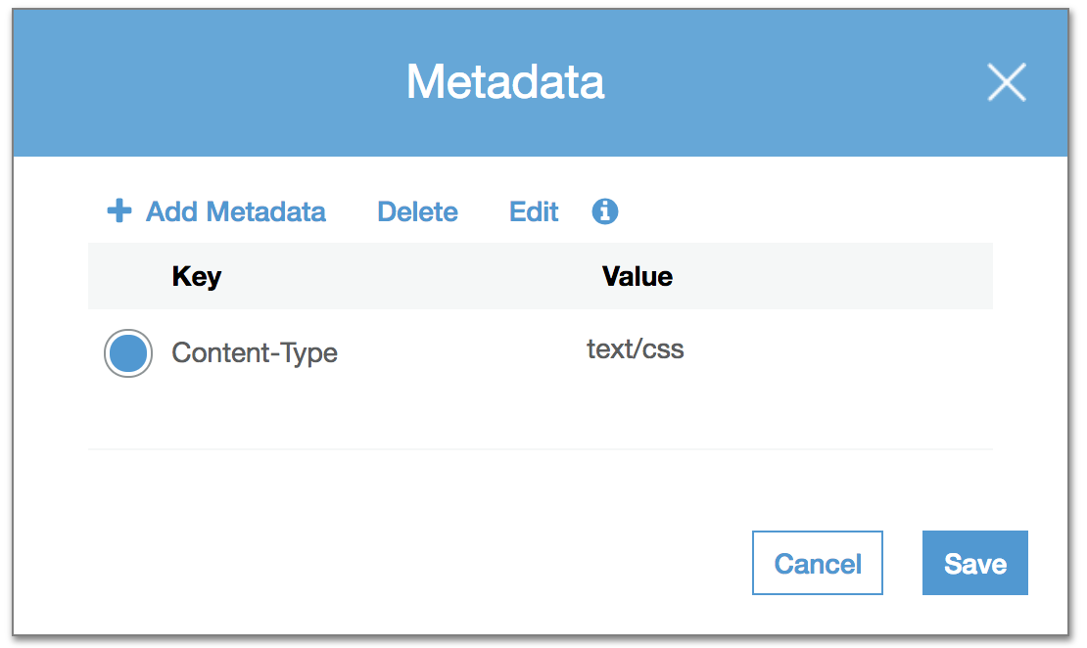This screenshot has height=648, width=1087.
Task: Click the Value column header
Action: [x=638, y=276]
